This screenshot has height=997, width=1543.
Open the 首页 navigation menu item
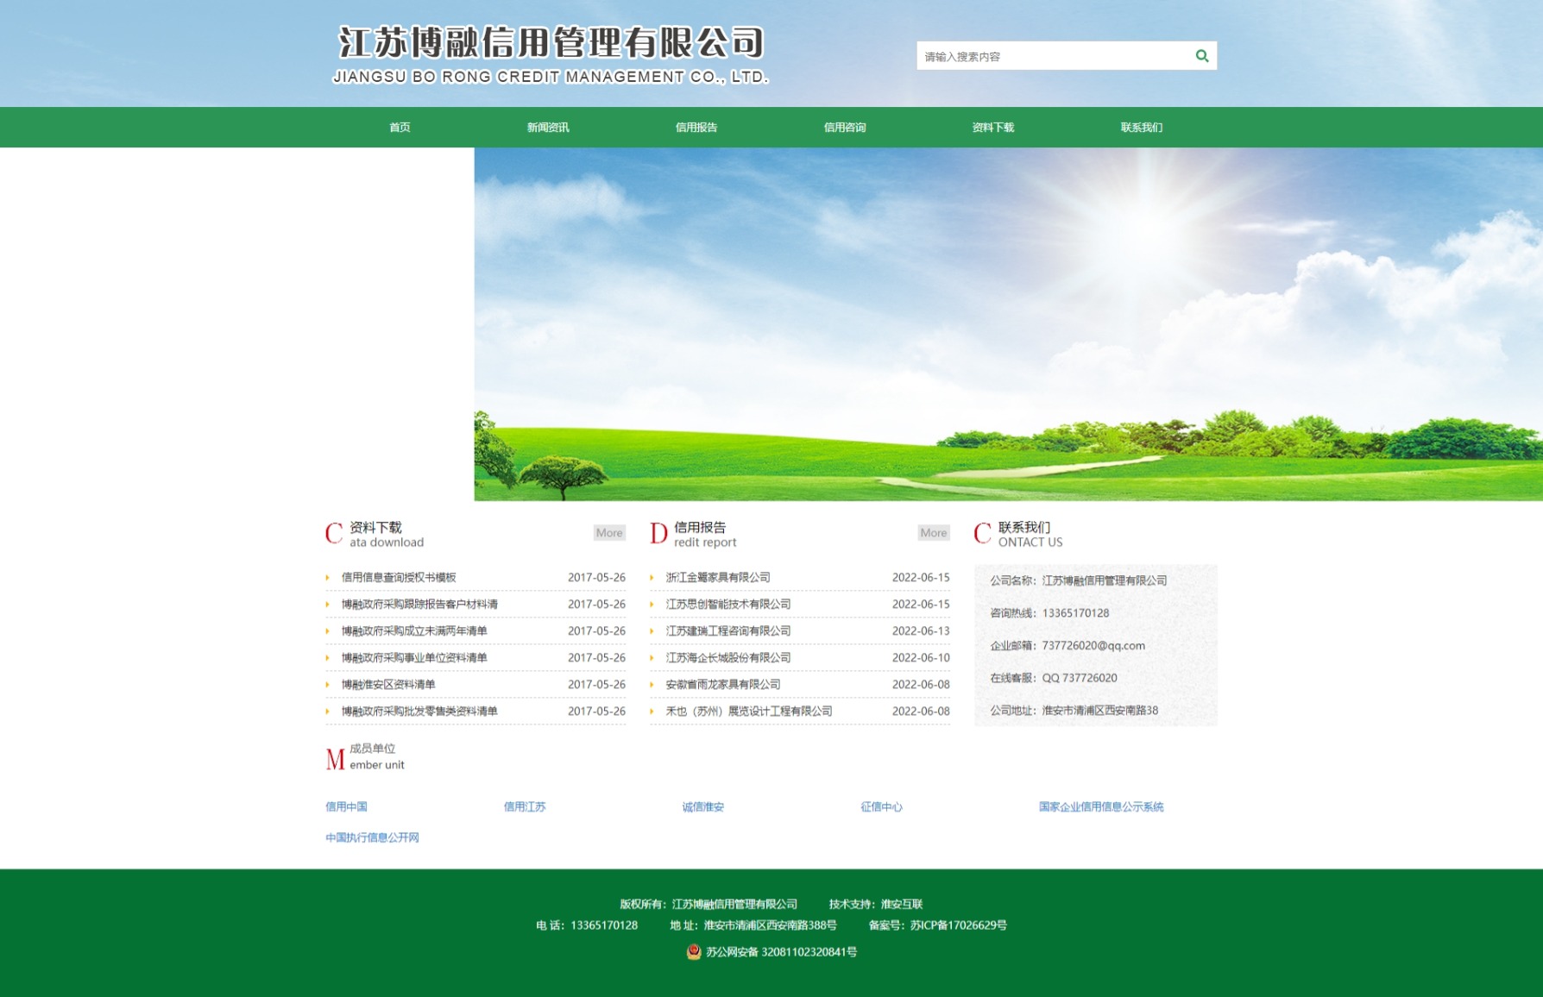(400, 128)
